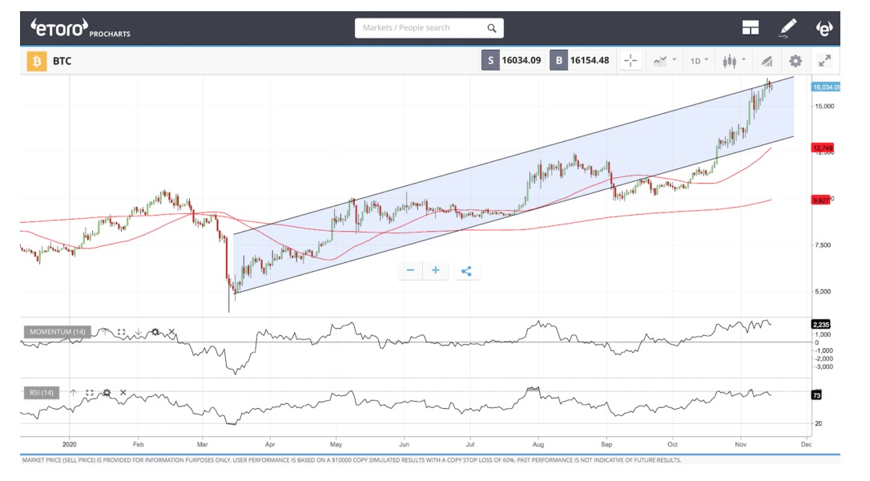Toggle the drawing toolbar ruler icon
The width and height of the screenshot is (870, 481).
[766, 61]
